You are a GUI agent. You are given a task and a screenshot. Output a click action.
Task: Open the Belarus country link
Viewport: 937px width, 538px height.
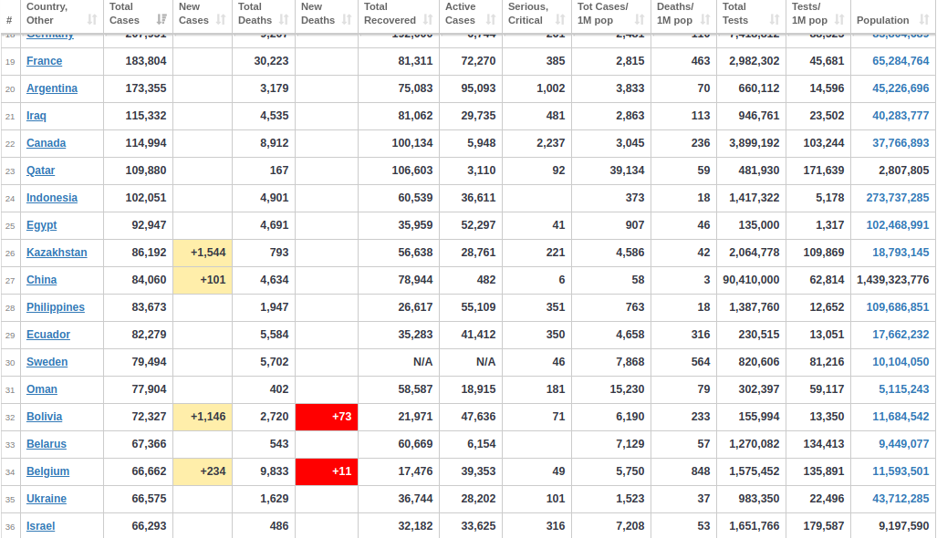pos(47,444)
